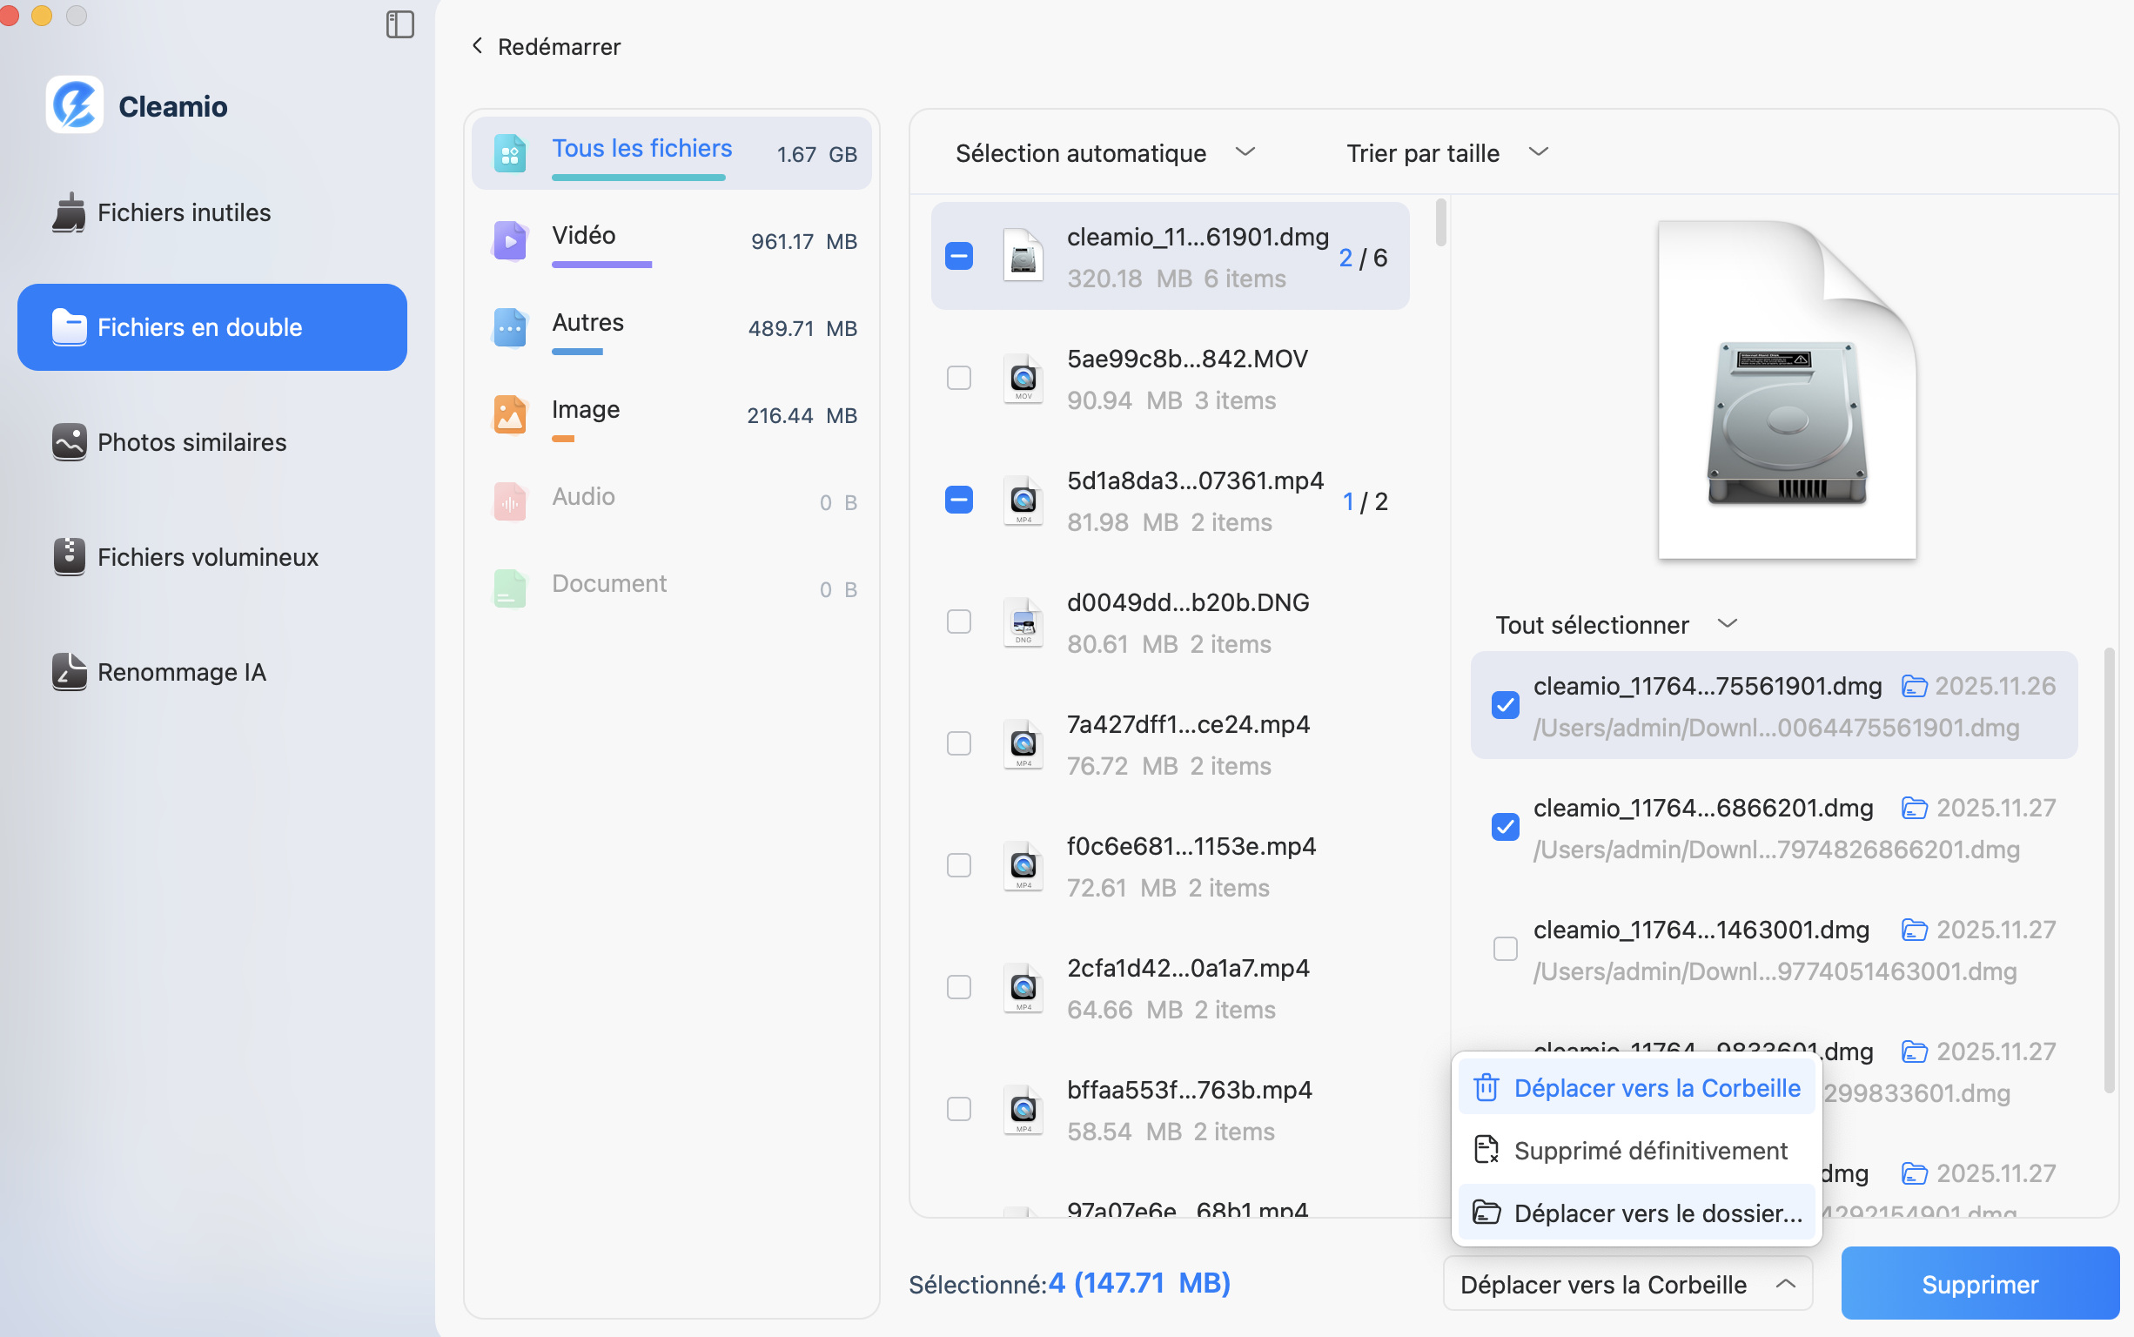
Task: Select the Photos similaires scanner
Action: click(x=191, y=442)
